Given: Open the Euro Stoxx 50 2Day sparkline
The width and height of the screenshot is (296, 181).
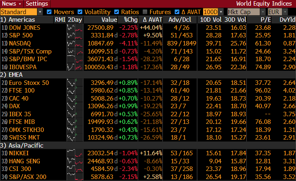Looking at the screenshot, I should coord(75,83).
